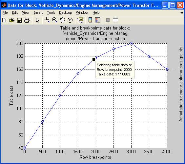Click 'Selecting table data at:' tooltip line

(x=114, y=65)
